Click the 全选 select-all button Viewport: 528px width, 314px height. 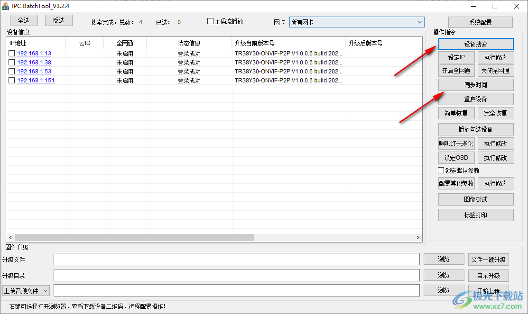tap(23, 20)
